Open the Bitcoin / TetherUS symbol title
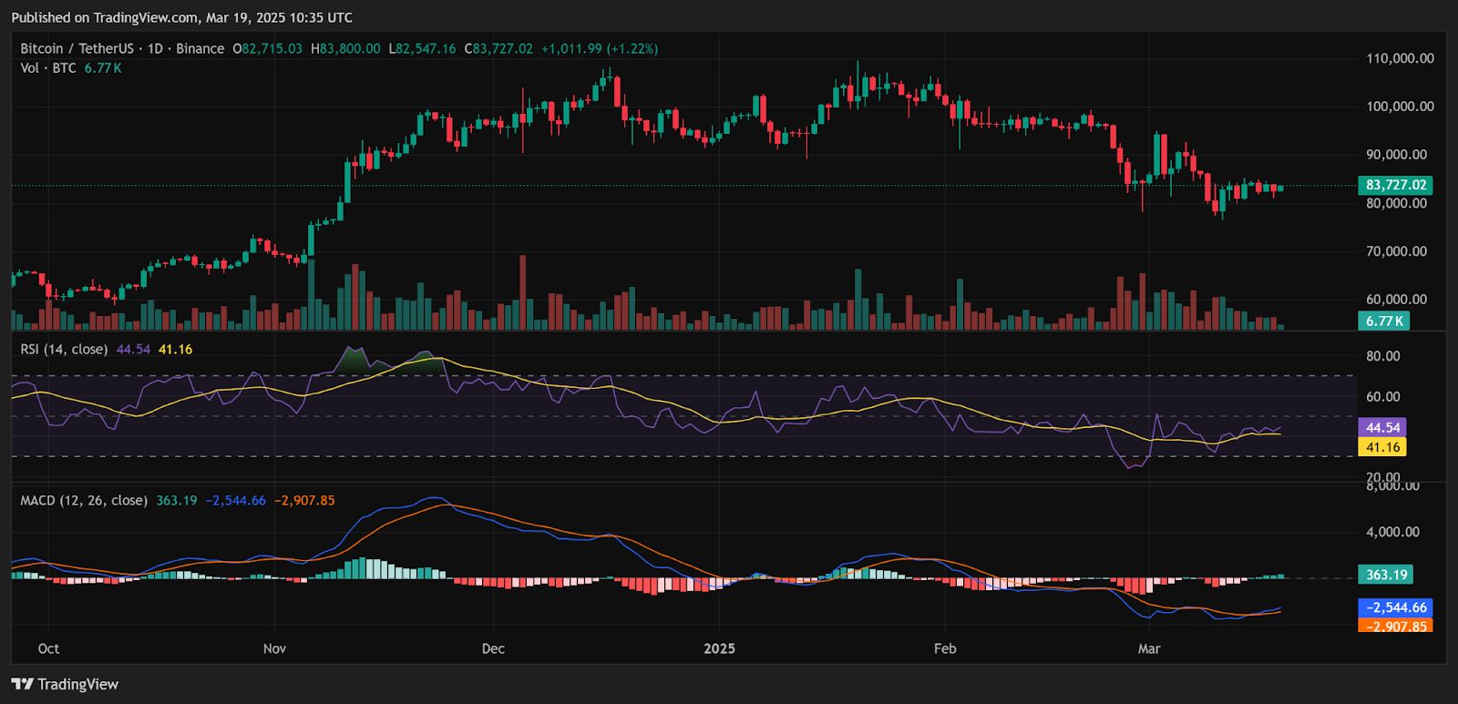Screen dimensions: 1458x704 [x=77, y=48]
